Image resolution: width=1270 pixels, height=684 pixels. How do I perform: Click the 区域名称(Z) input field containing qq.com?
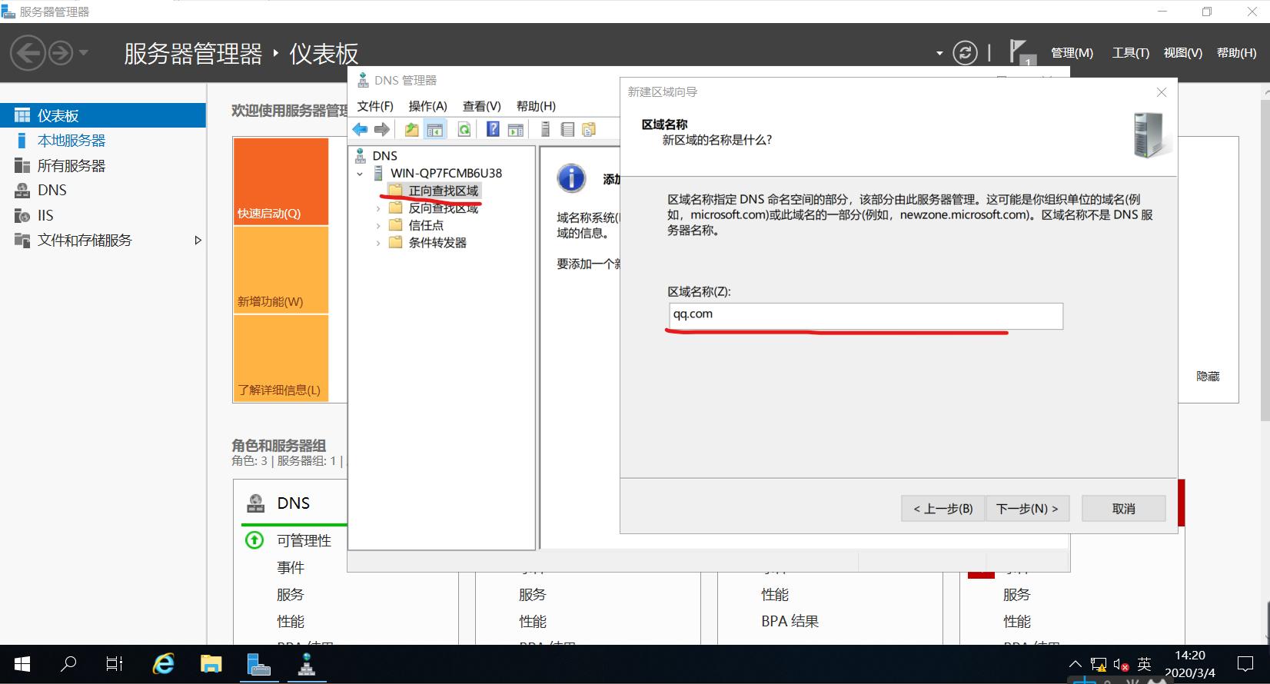[x=866, y=316]
